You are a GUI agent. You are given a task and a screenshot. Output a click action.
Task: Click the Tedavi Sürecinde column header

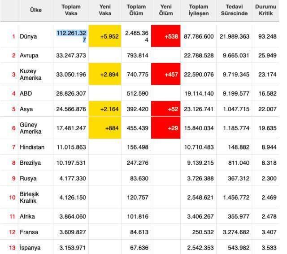tap(234, 10)
